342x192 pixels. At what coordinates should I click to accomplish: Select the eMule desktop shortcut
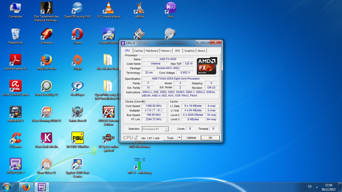coord(140,10)
